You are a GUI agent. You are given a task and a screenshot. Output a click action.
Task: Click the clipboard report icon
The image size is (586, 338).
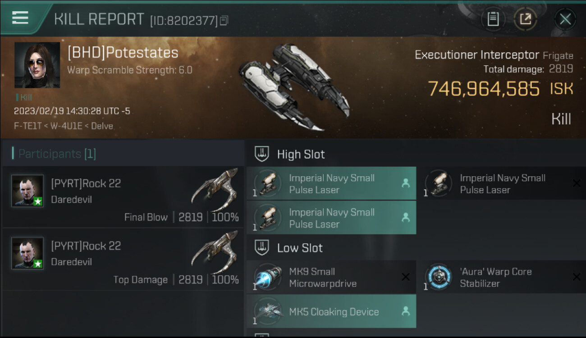coord(493,19)
